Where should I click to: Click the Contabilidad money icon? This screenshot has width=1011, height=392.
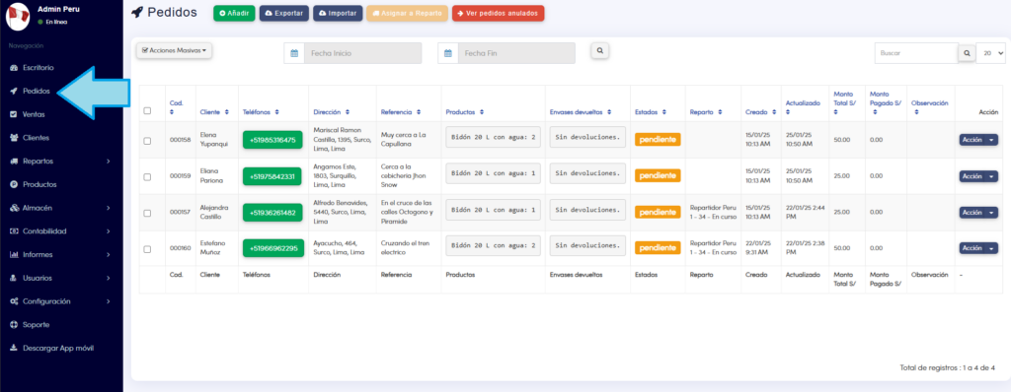pyautogui.click(x=14, y=231)
